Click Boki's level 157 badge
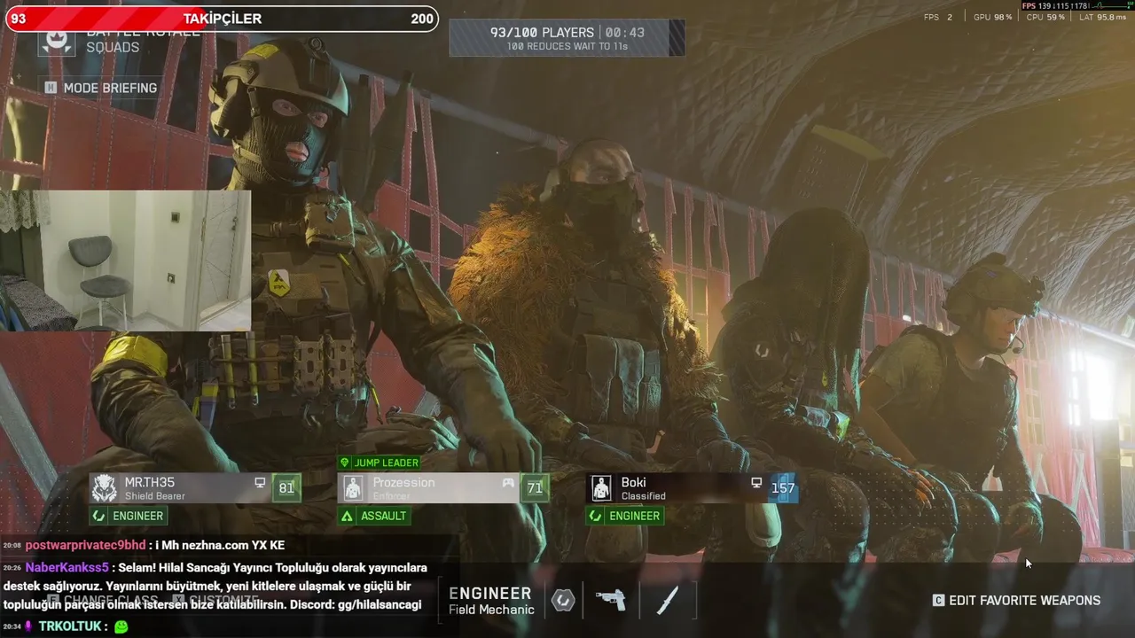The image size is (1135, 638). tap(783, 488)
